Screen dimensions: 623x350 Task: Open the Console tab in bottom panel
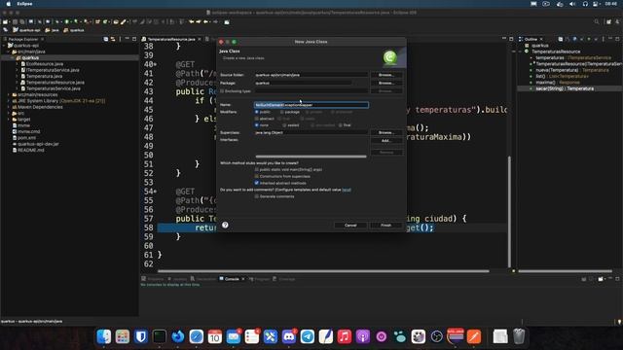232,279
